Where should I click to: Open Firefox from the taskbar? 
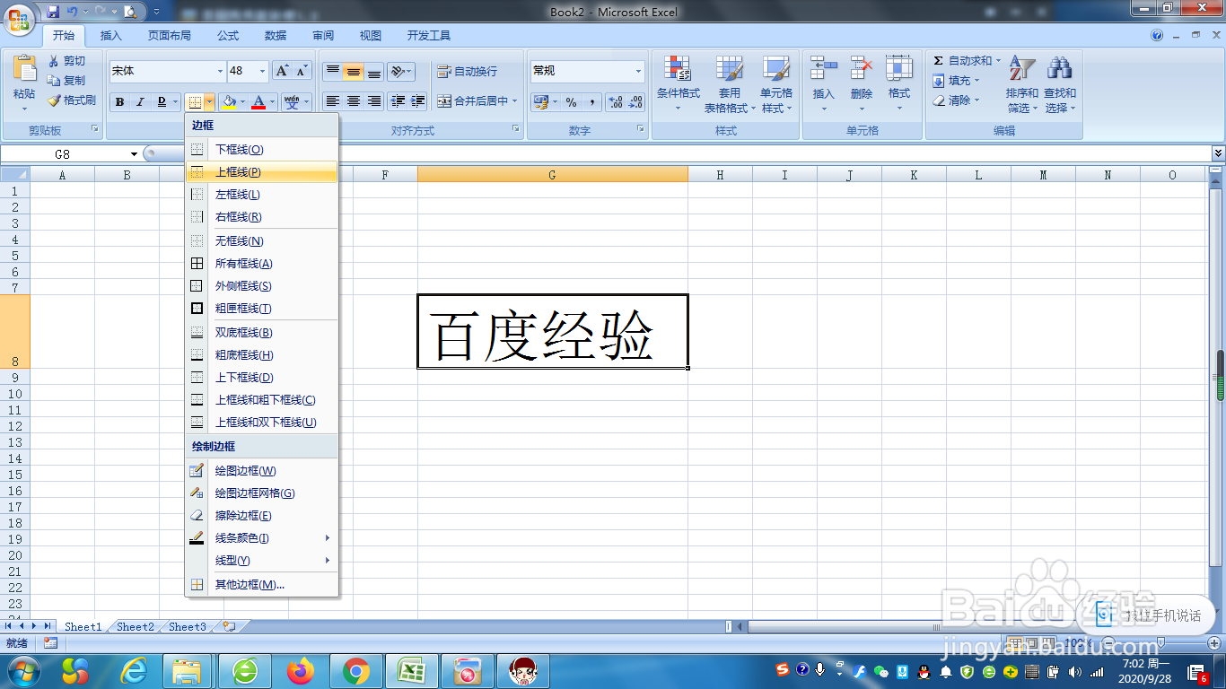point(301,671)
